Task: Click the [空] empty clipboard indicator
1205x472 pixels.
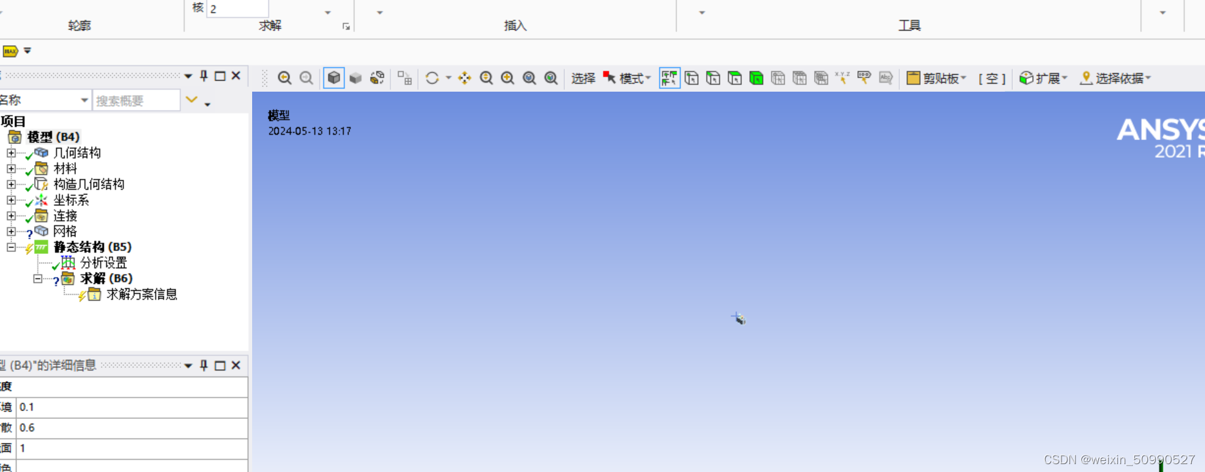Action: (x=992, y=79)
